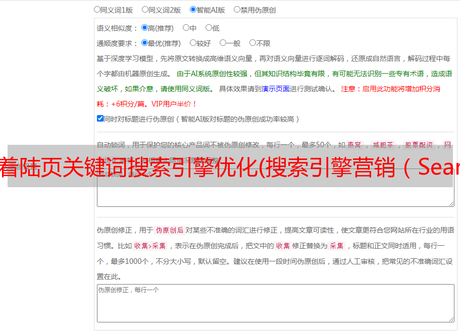Set 通顺度要求 to 较好
The image size is (460, 332).
click(193, 43)
